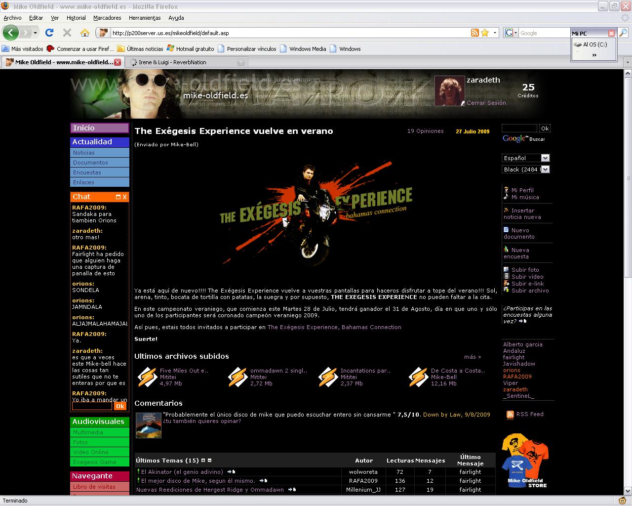Open the 19 Opiniones link
Screen dimensions: 632x506
pyautogui.click(x=426, y=131)
